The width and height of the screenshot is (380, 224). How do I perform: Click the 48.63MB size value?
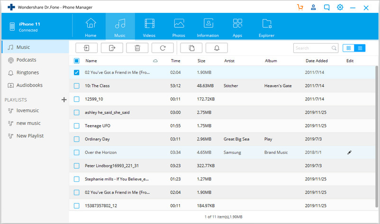(x=205, y=86)
